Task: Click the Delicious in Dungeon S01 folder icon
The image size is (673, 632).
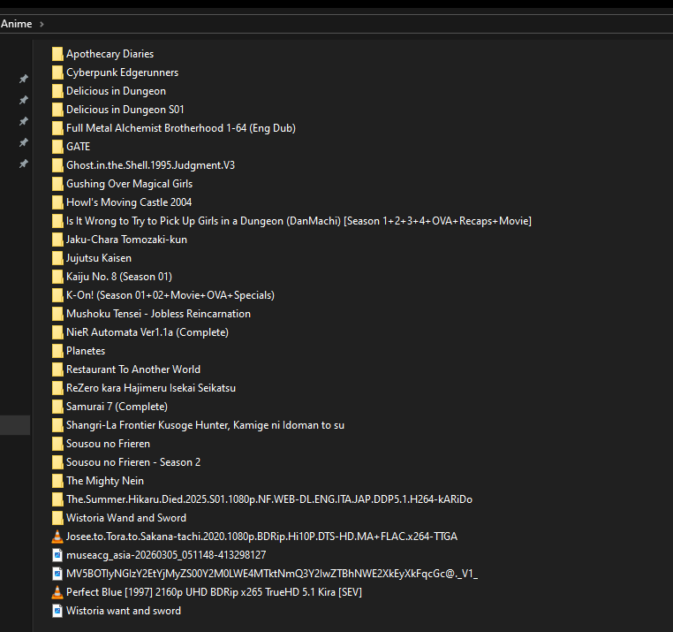Action: point(57,110)
